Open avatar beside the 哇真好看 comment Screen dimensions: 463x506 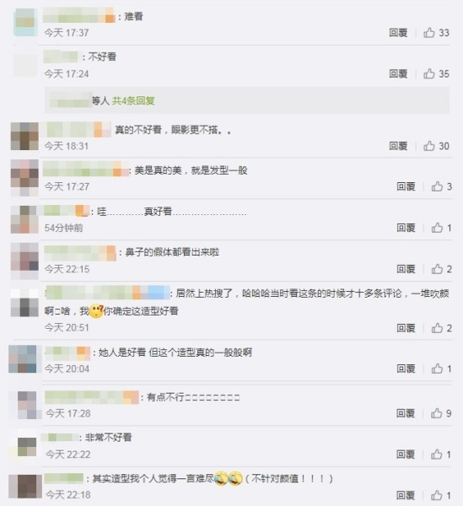tap(24, 219)
